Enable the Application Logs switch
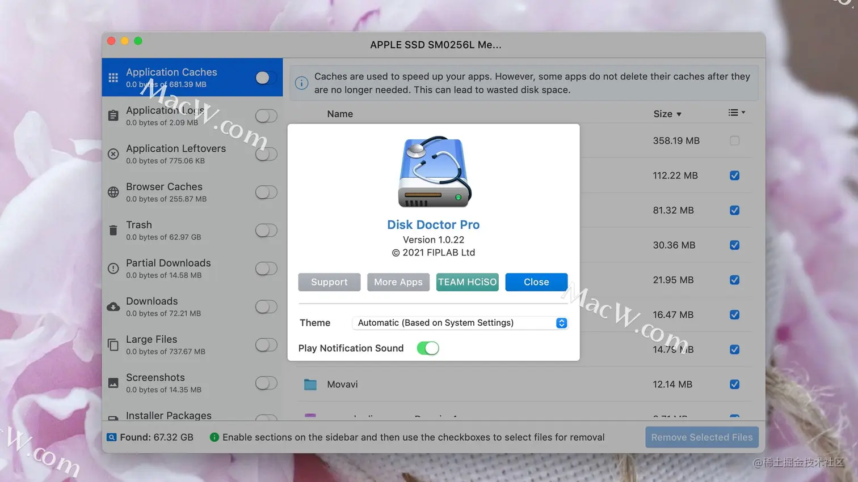Screen dimensions: 858x482 [x=266, y=116]
